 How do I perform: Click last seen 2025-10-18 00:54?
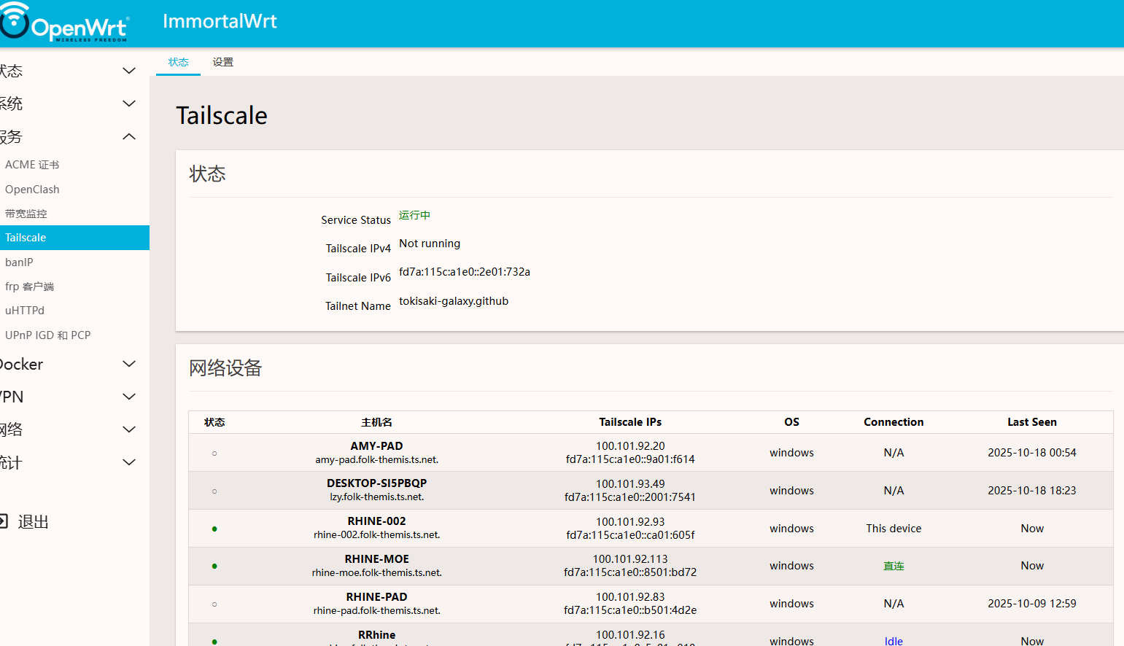point(1032,453)
